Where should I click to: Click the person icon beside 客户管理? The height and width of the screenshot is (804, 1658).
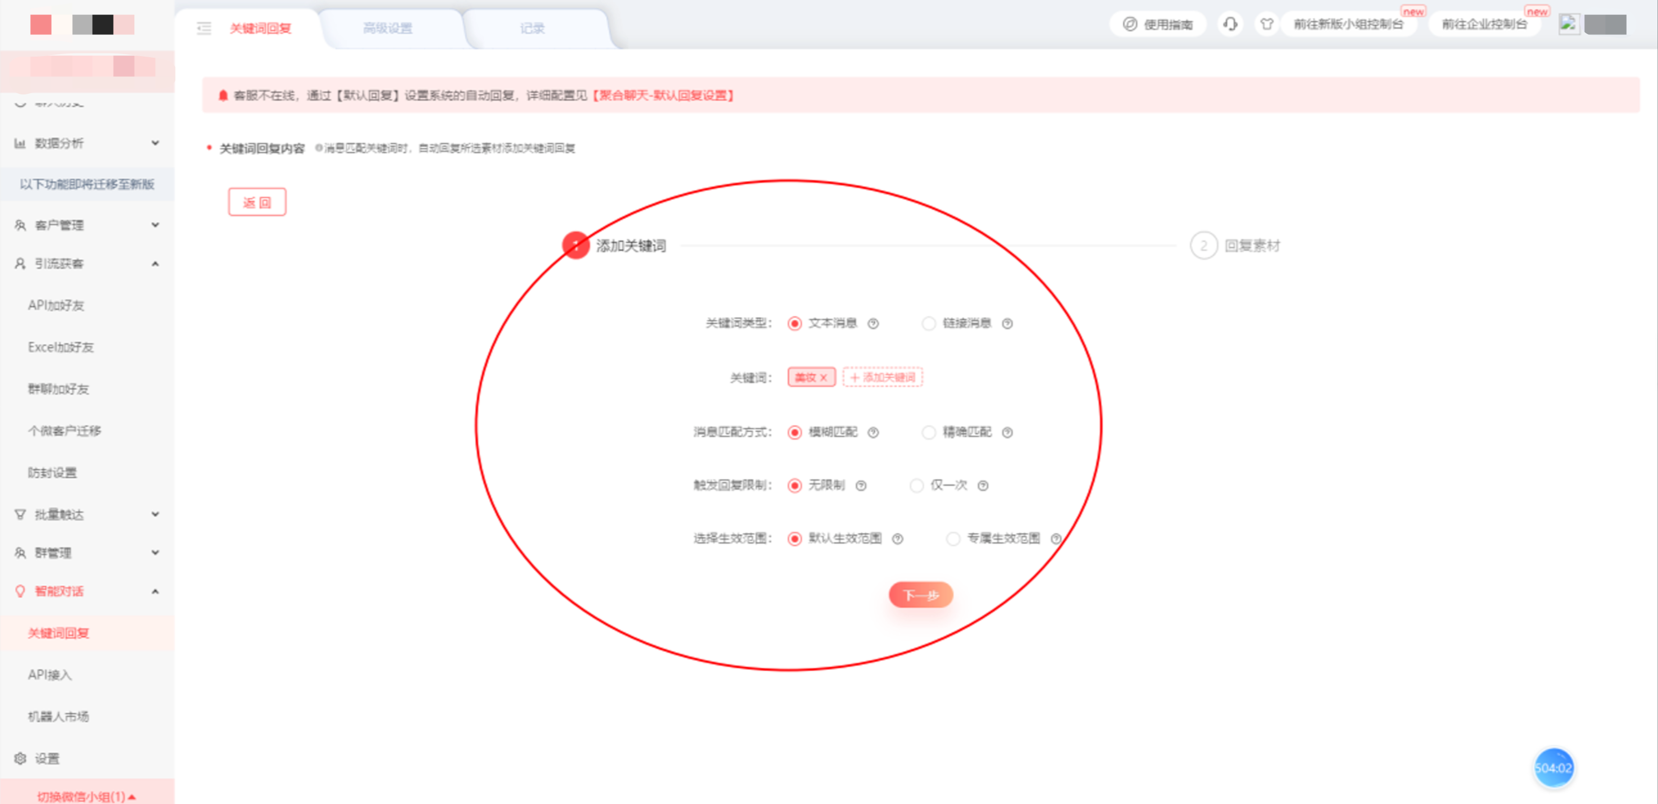point(19,224)
